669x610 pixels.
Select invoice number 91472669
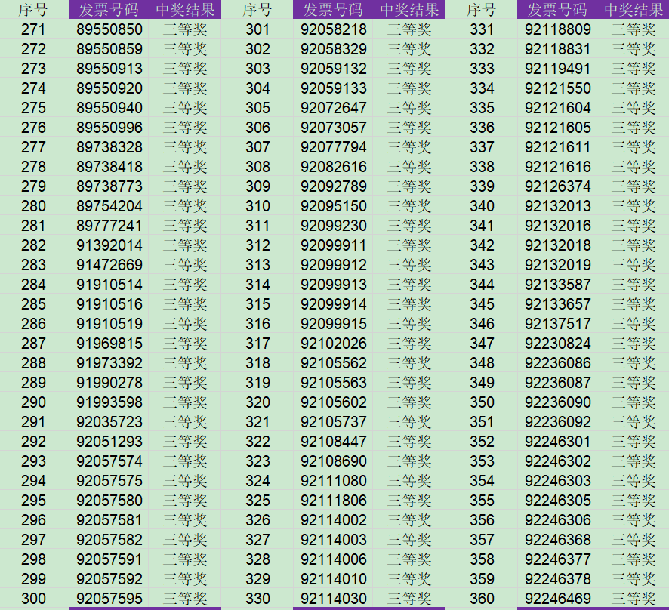coord(109,265)
